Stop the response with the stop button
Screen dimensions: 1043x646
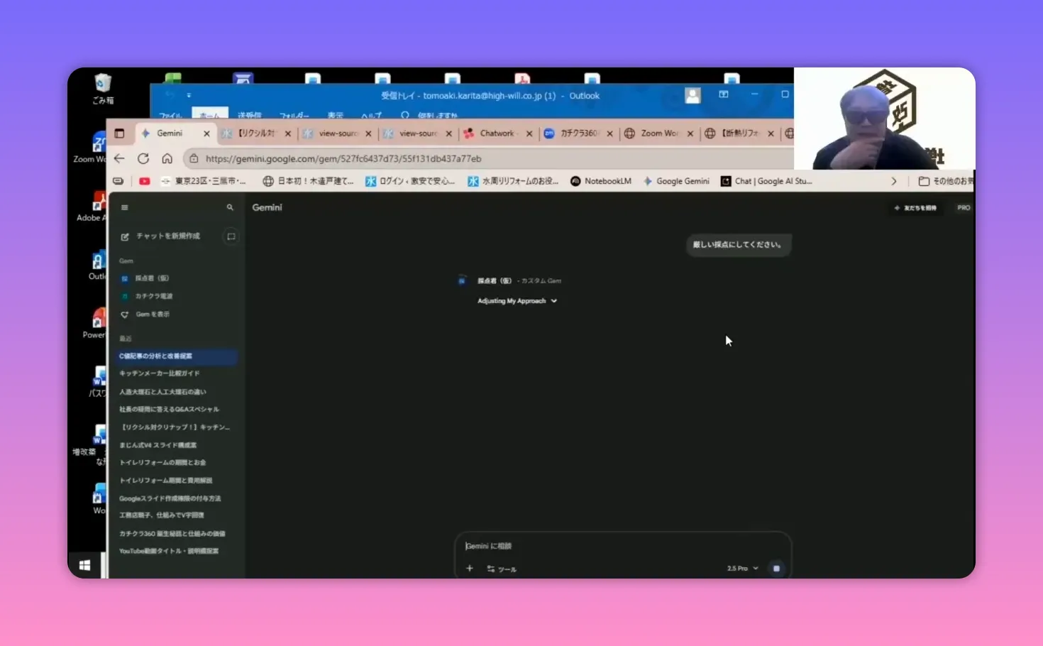776,568
